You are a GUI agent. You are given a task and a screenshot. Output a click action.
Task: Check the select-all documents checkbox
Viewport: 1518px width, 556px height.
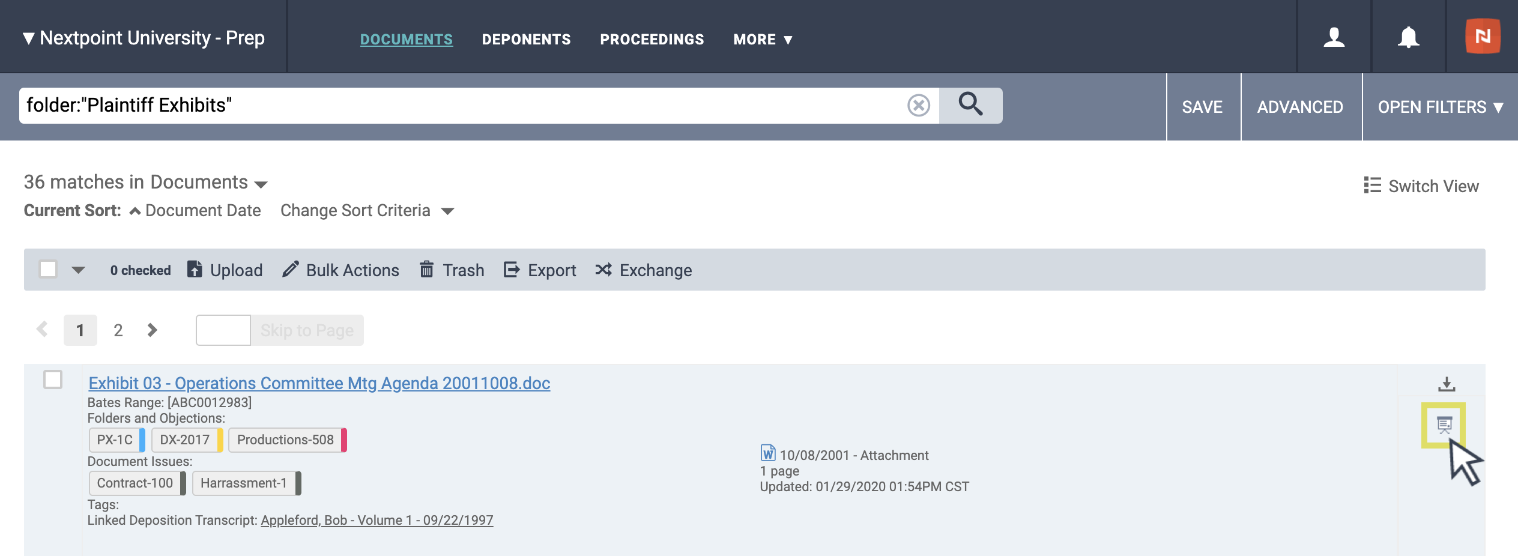click(x=48, y=269)
